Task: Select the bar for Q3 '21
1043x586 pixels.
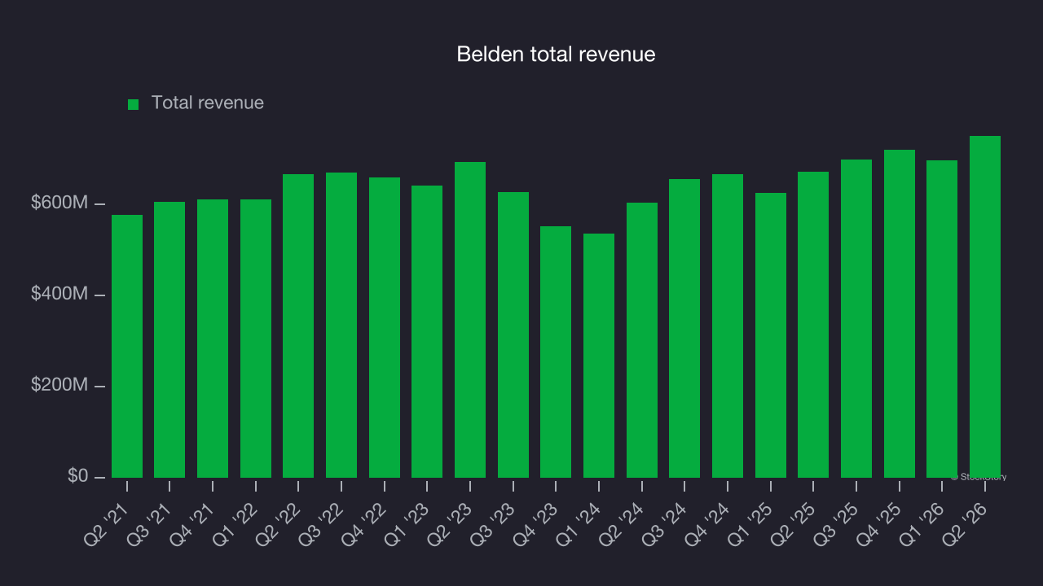Action: pyautogui.click(x=169, y=339)
